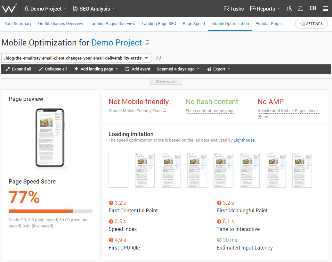Screen dimensions: 332x262
Task: Open the Google Mobile-Friendly Test link
Action: click(134, 111)
